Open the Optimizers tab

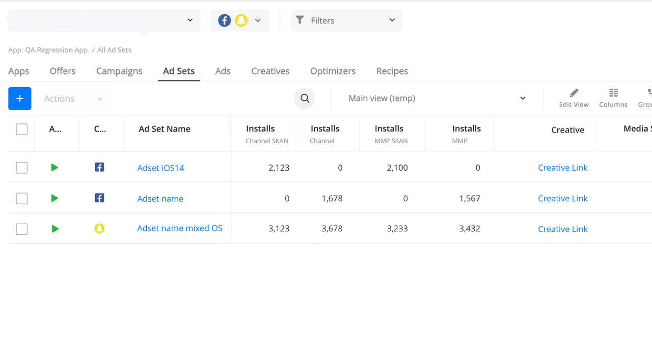coord(333,71)
